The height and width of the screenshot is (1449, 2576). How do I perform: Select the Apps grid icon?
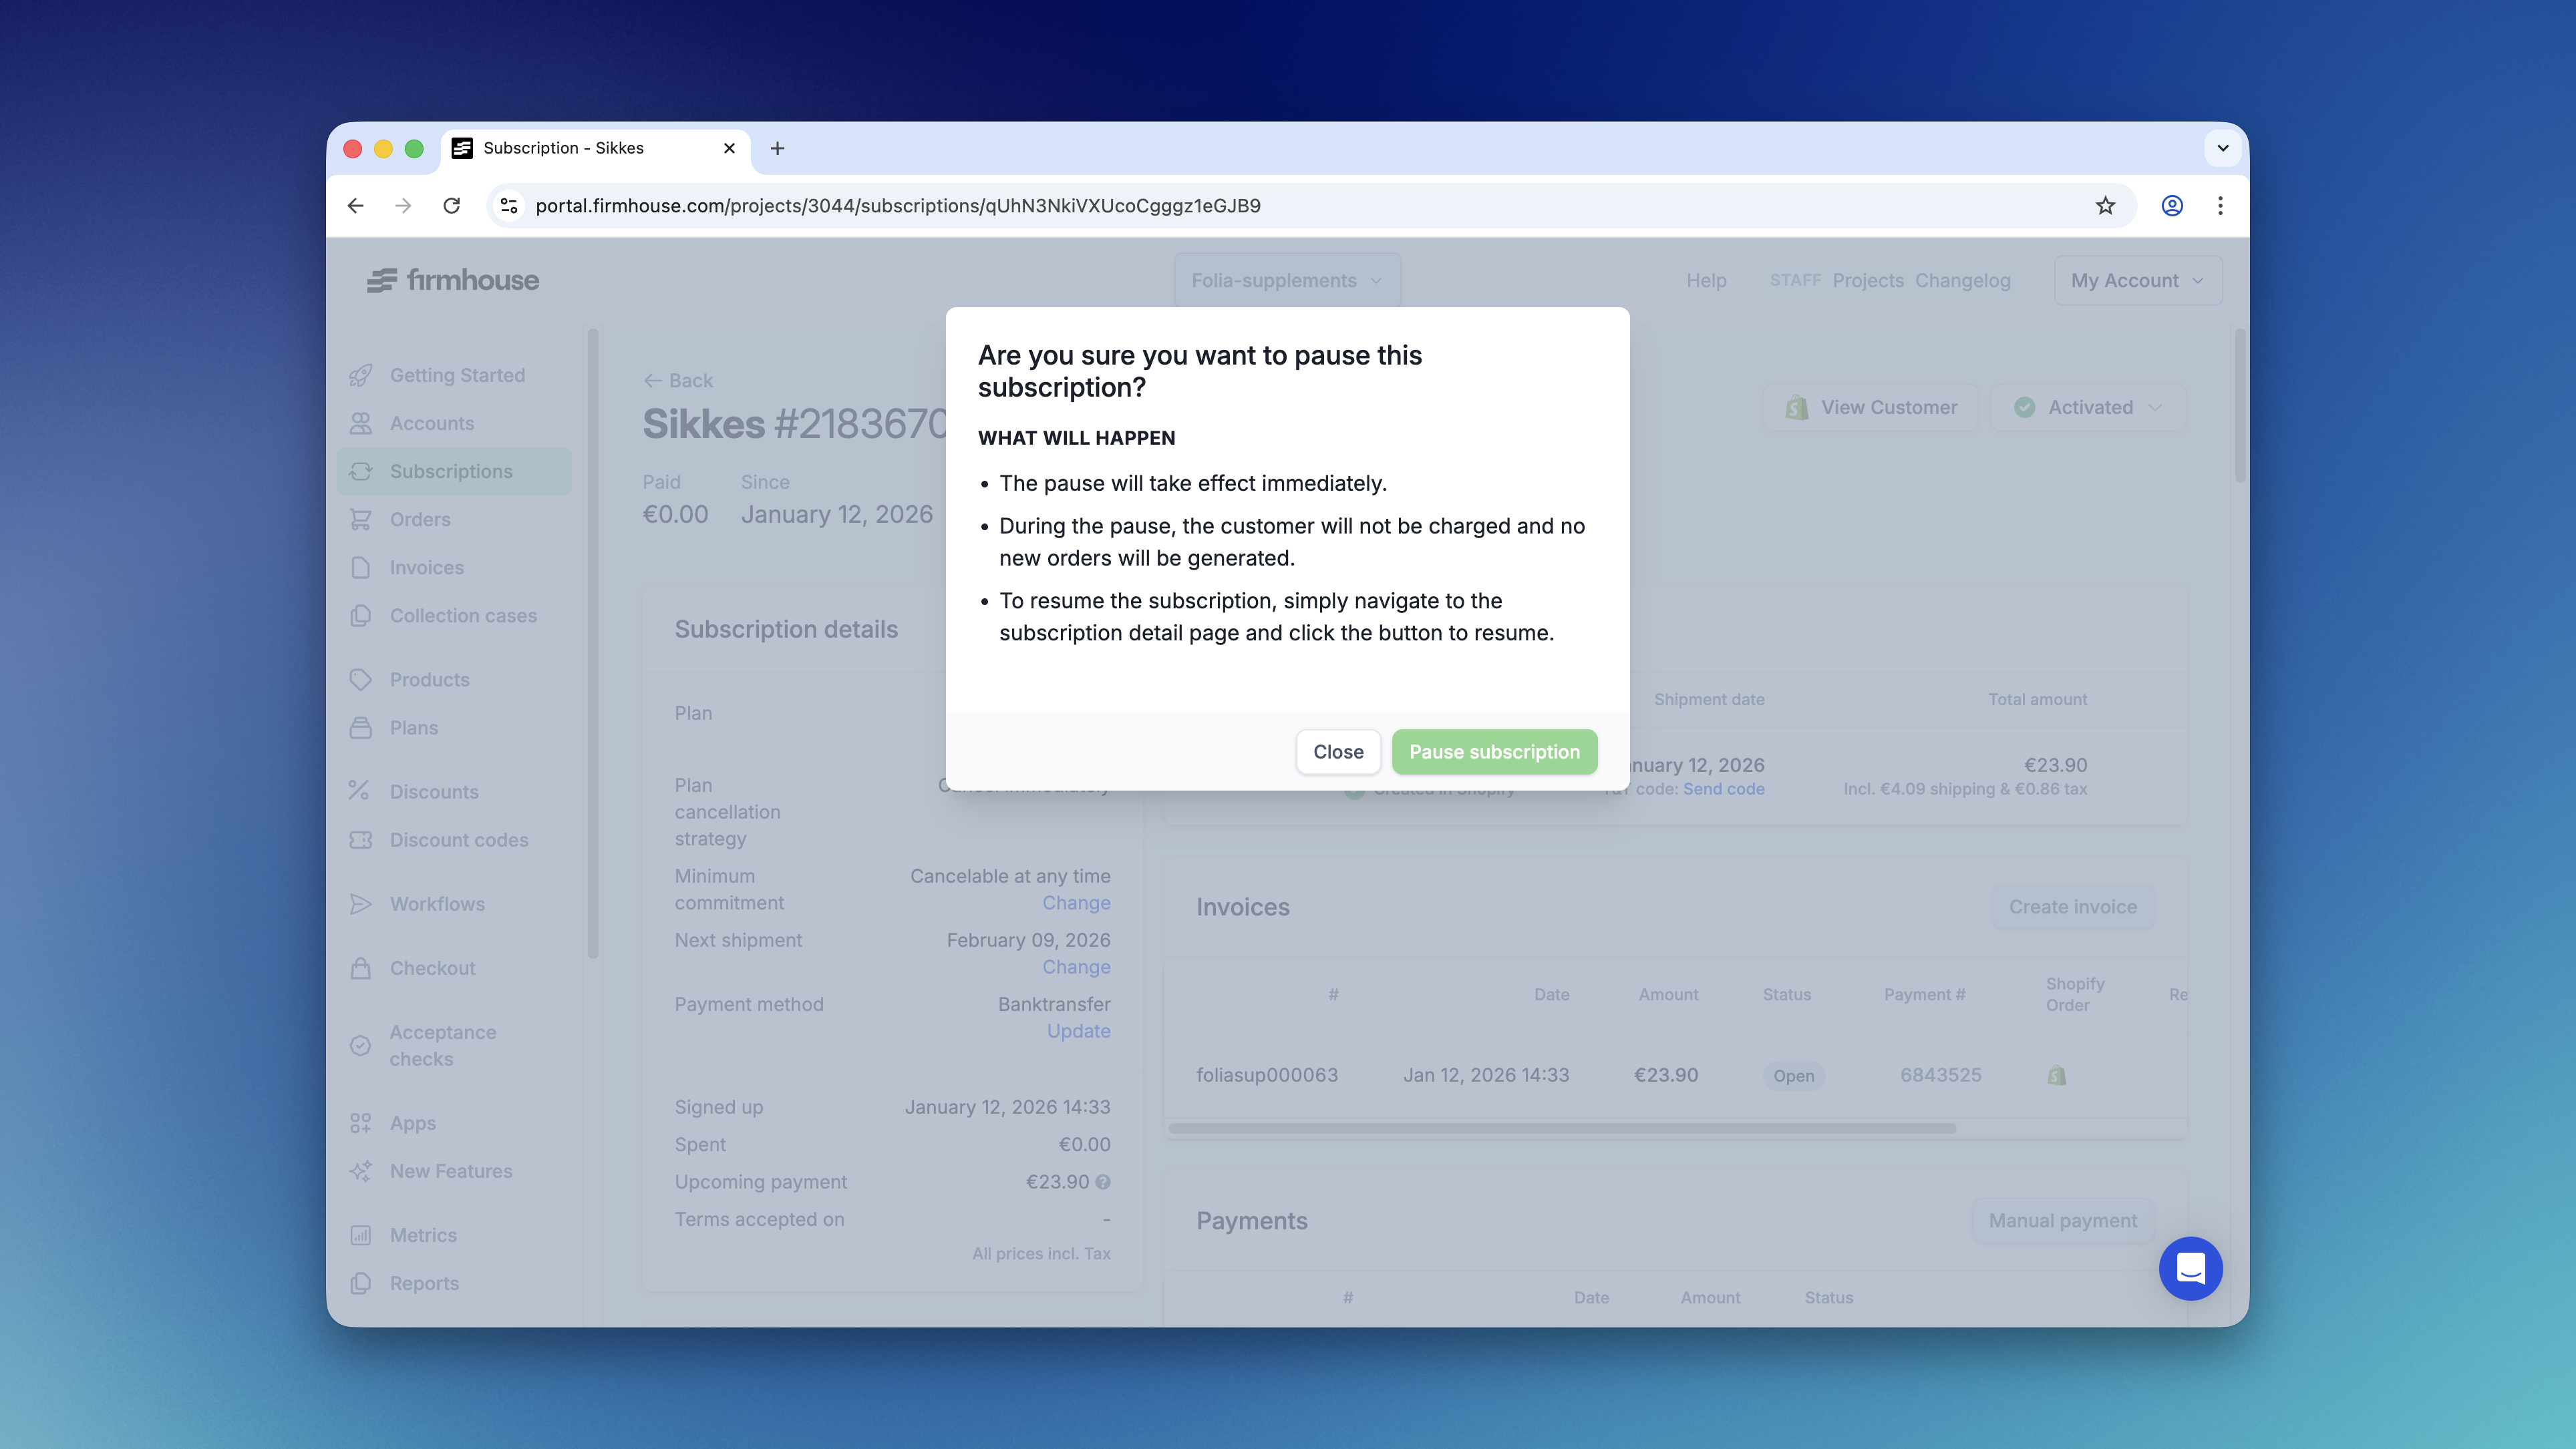[362, 1122]
